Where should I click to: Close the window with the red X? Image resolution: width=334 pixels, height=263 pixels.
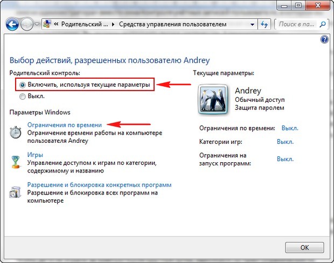coord(318,5)
